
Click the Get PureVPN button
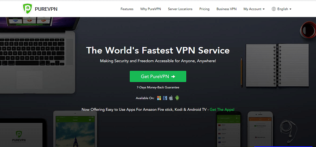[158, 76]
